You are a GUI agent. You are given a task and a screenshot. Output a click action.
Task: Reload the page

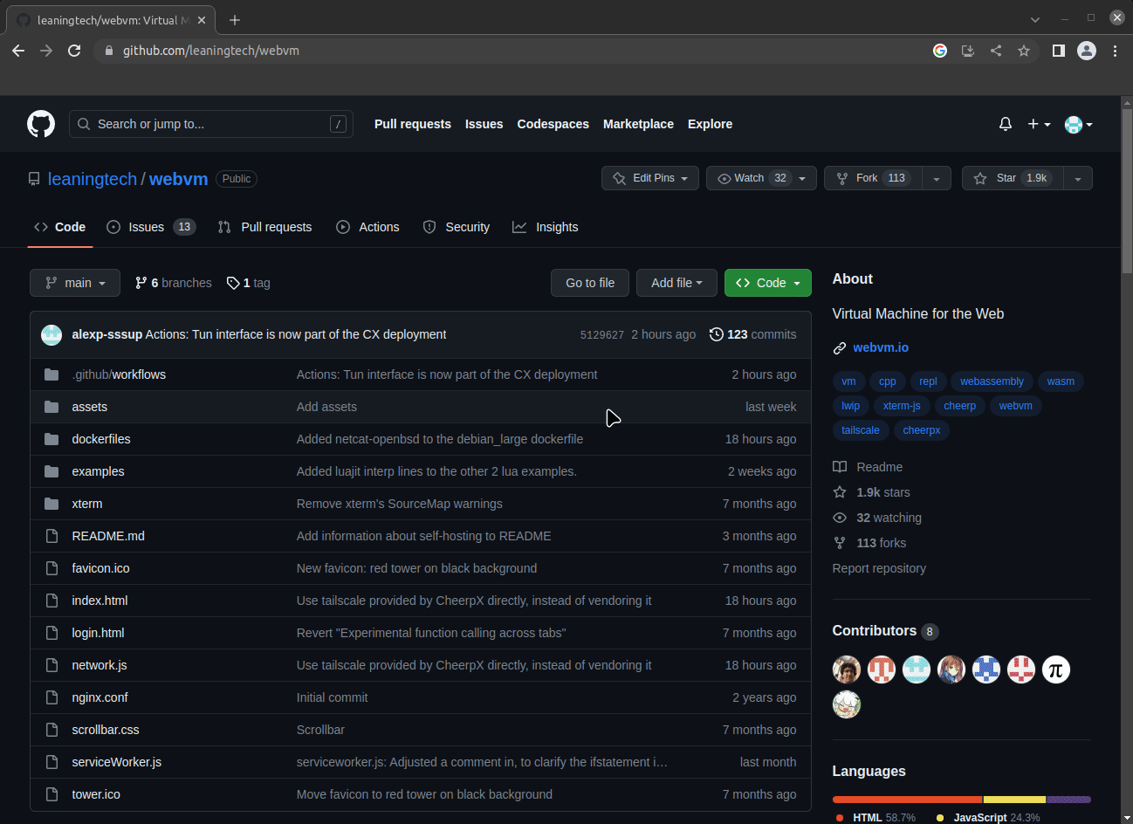(74, 51)
